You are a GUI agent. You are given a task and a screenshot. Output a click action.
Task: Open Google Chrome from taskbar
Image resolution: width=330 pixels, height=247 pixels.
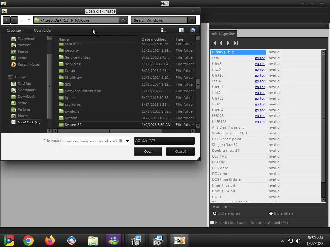28,241
